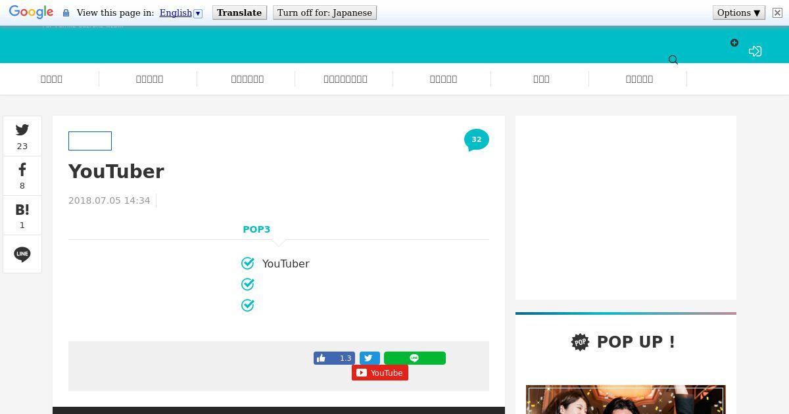
Task: Open the fourth navigation menu item
Action: [x=345, y=79]
